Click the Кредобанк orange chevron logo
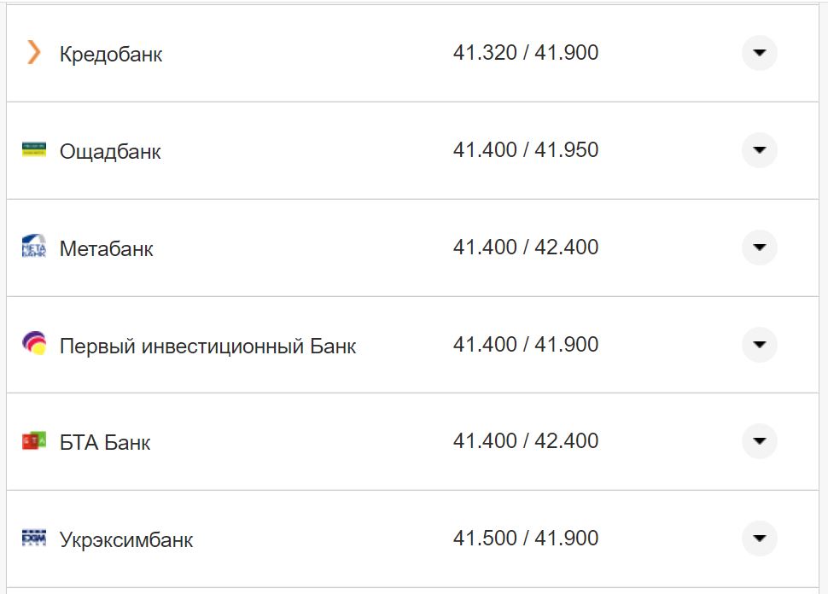Image resolution: width=828 pixels, height=594 pixels. pyautogui.click(x=33, y=53)
